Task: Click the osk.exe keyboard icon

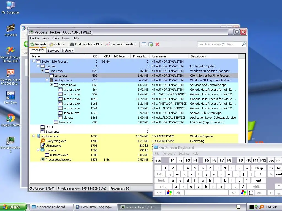Action: (43, 150)
